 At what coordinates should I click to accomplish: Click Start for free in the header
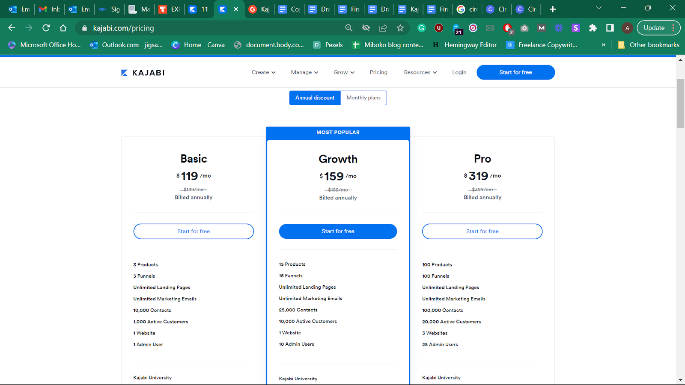pos(515,72)
